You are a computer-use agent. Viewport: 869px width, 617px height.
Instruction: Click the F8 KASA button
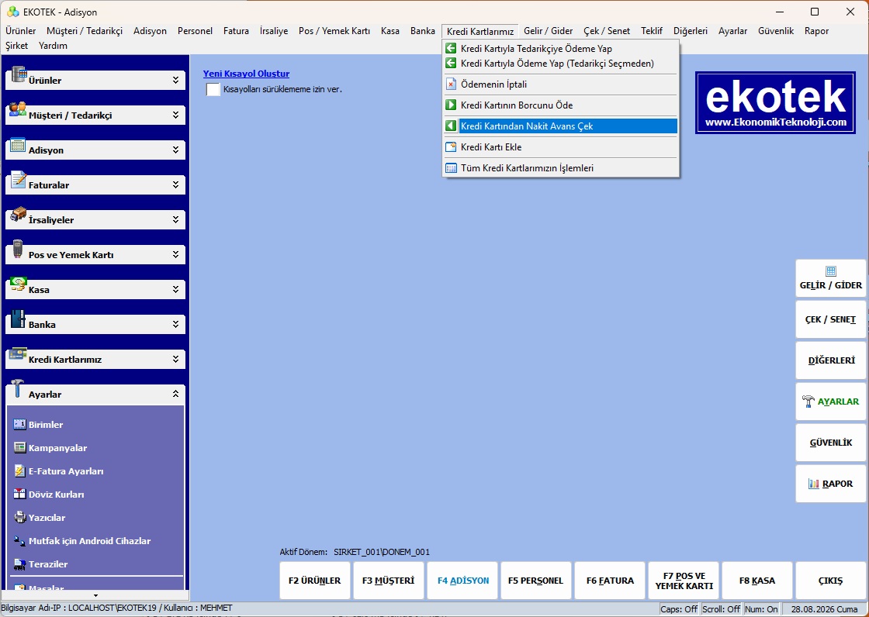tap(757, 581)
